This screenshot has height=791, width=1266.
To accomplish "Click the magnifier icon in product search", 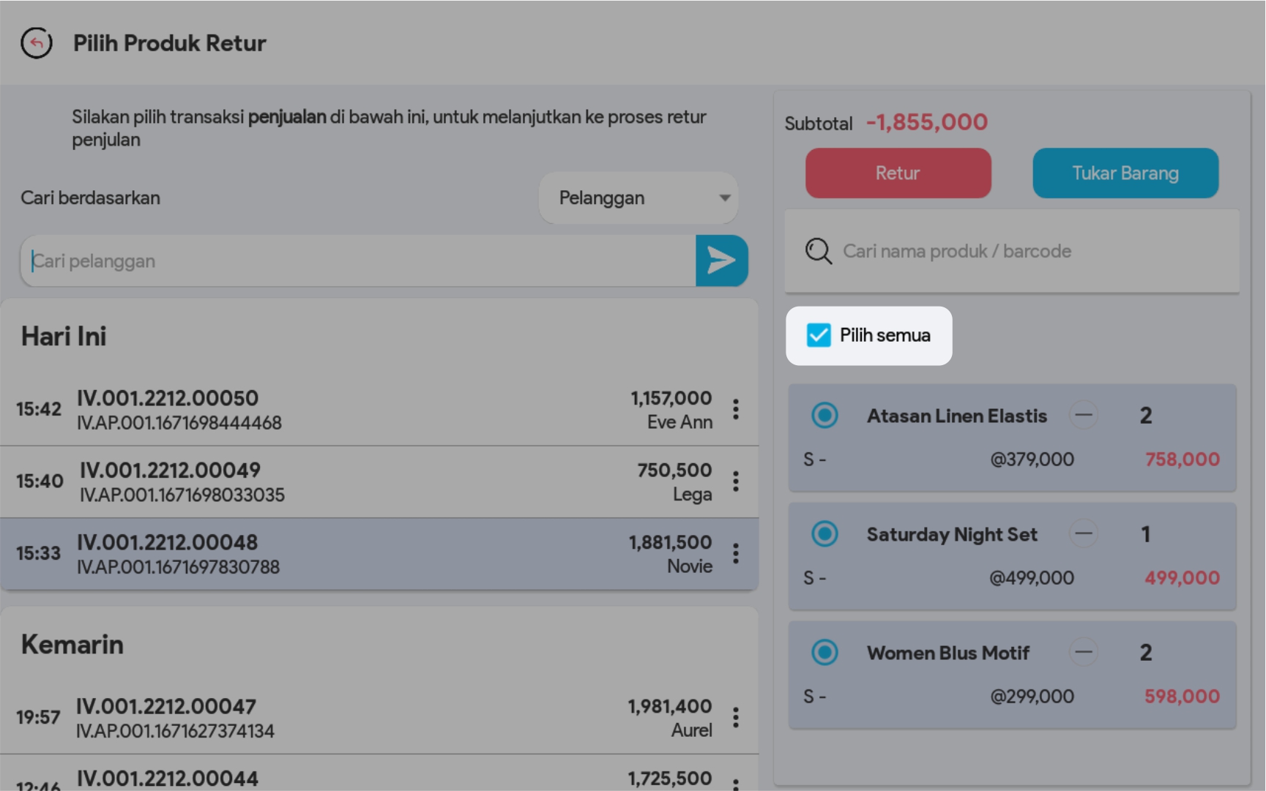I will [818, 251].
